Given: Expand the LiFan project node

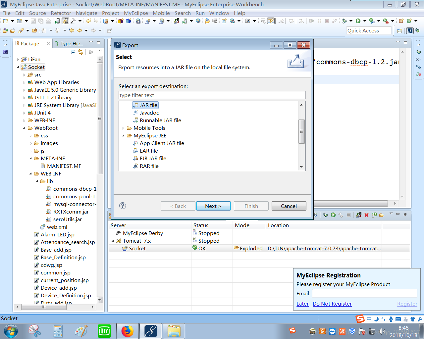Looking at the screenshot, I should click(x=18, y=60).
